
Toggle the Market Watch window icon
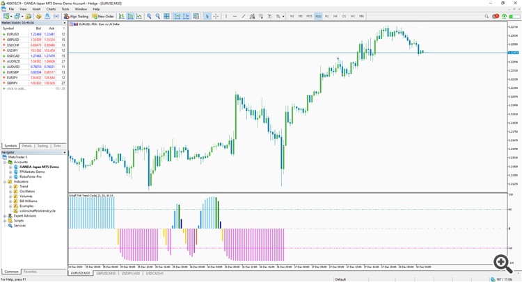pos(29,16)
